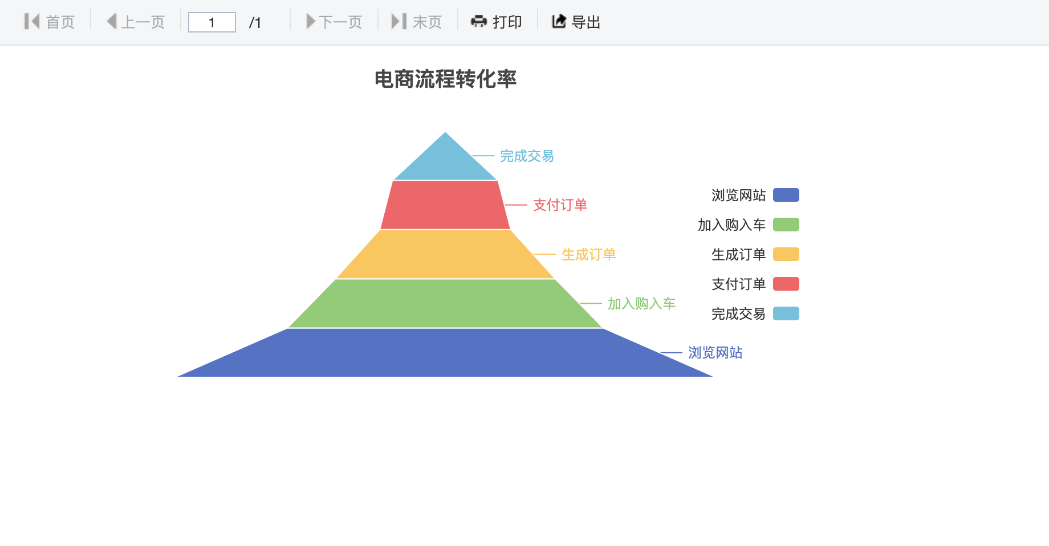1049x546 pixels.
Task: Click the printer icon
Action: tap(478, 22)
